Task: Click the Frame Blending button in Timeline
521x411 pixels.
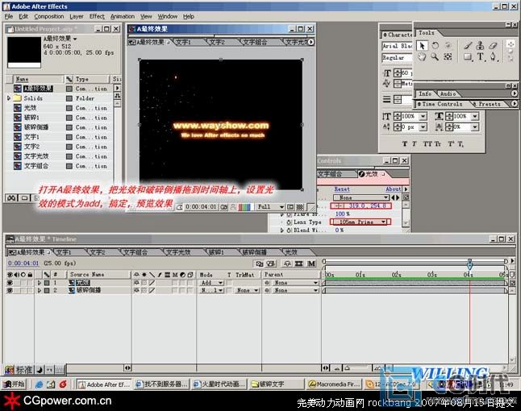Action: pos(298,264)
